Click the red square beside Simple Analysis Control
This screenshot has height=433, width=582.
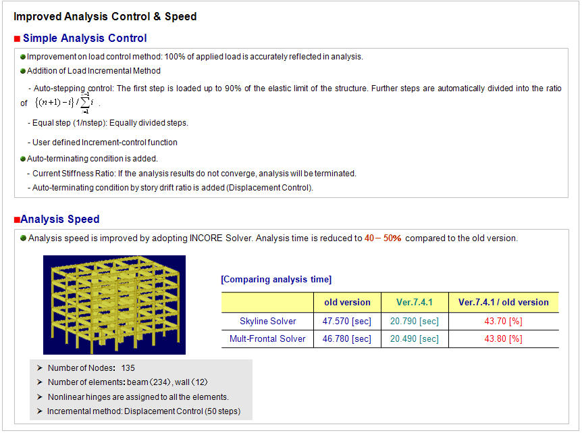18,39
